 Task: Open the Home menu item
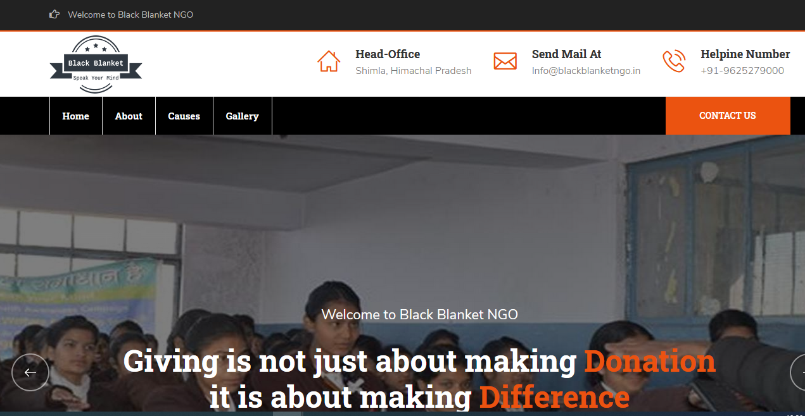76,116
